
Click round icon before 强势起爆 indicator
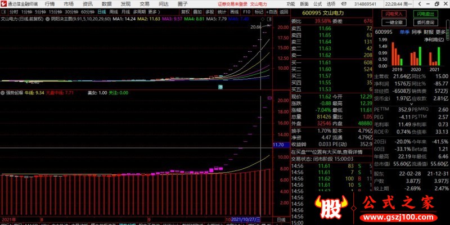point(3,93)
